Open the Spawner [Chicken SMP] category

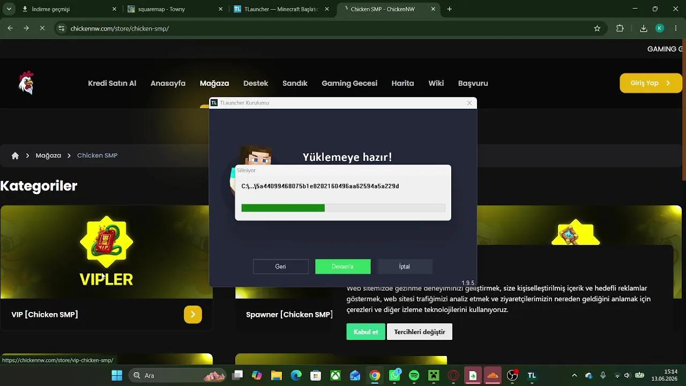coord(289,315)
